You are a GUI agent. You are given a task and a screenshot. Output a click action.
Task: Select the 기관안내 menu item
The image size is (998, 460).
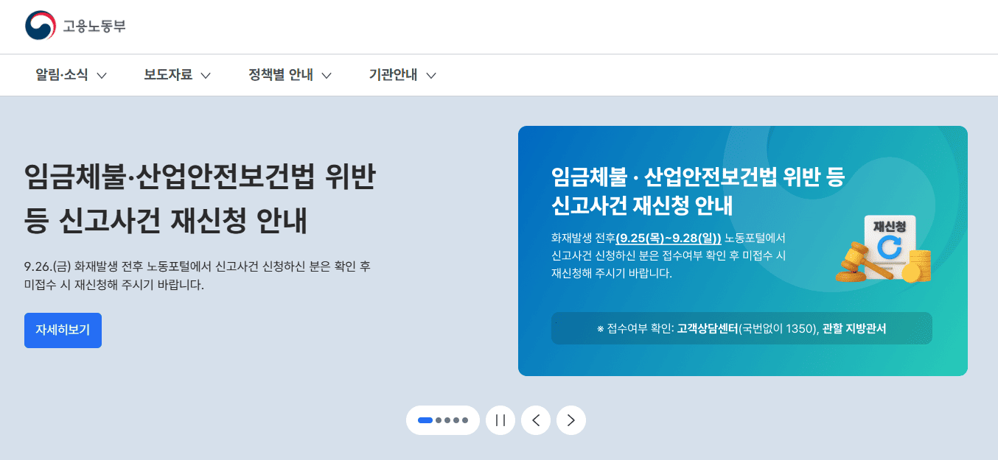click(x=393, y=75)
